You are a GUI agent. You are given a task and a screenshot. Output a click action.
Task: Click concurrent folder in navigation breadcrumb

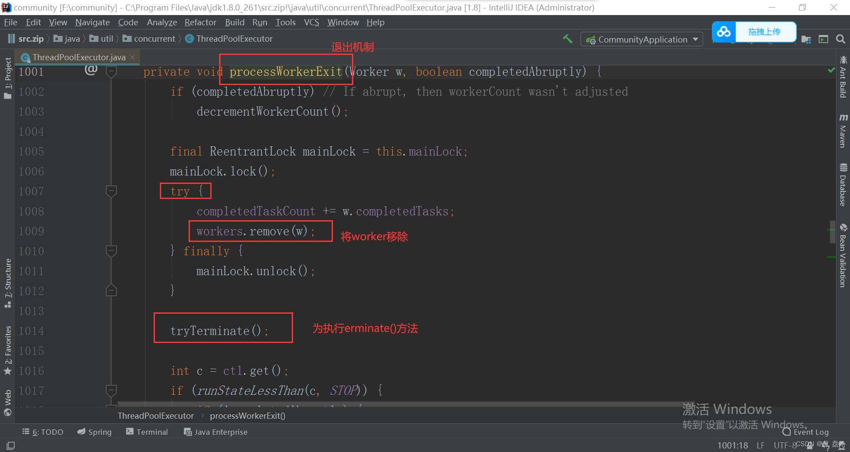coord(149,39)
